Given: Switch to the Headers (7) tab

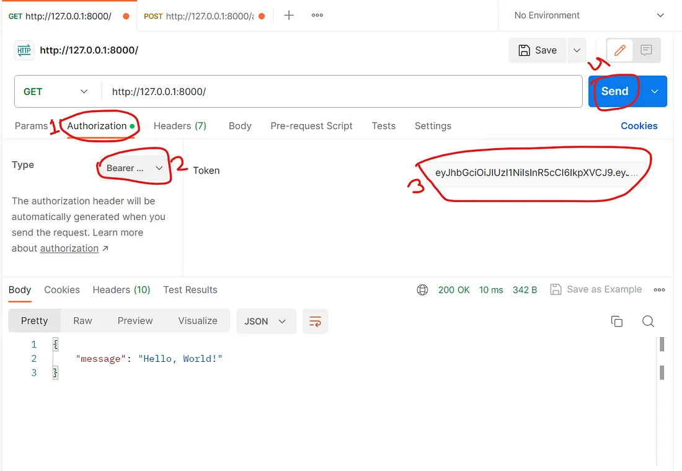Looking at the screenshot, I should (x=180, y=126).
